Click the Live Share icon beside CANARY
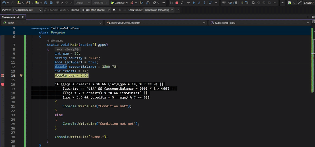 point(300,3)
